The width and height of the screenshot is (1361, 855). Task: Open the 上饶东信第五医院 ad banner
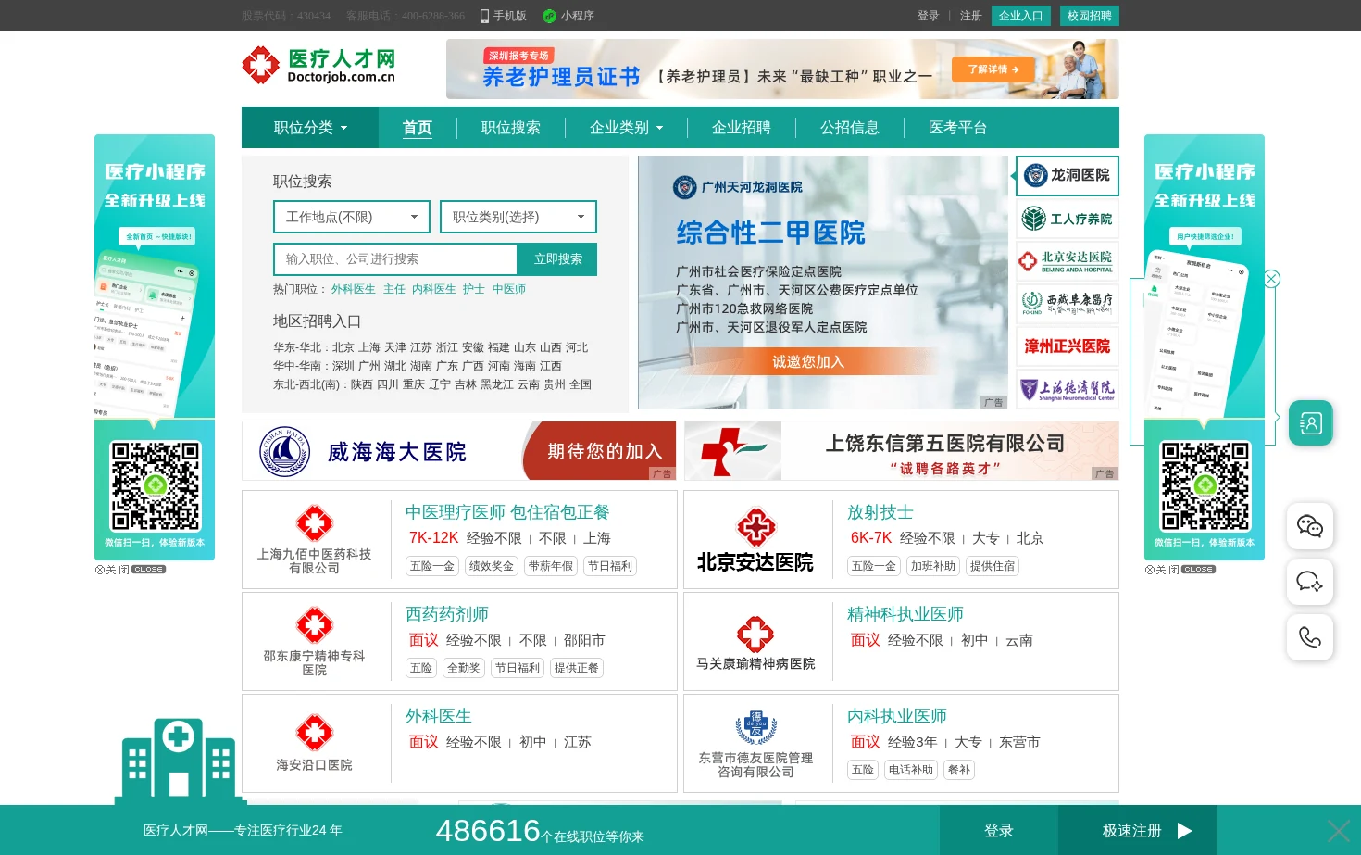pyautogui.click(x=902, y=451)
